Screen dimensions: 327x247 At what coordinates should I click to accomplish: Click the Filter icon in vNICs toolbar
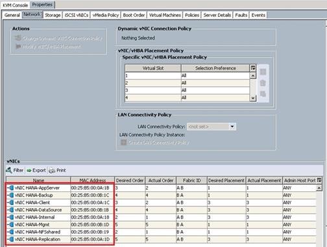pyautogui.click(x=9, y=171)
